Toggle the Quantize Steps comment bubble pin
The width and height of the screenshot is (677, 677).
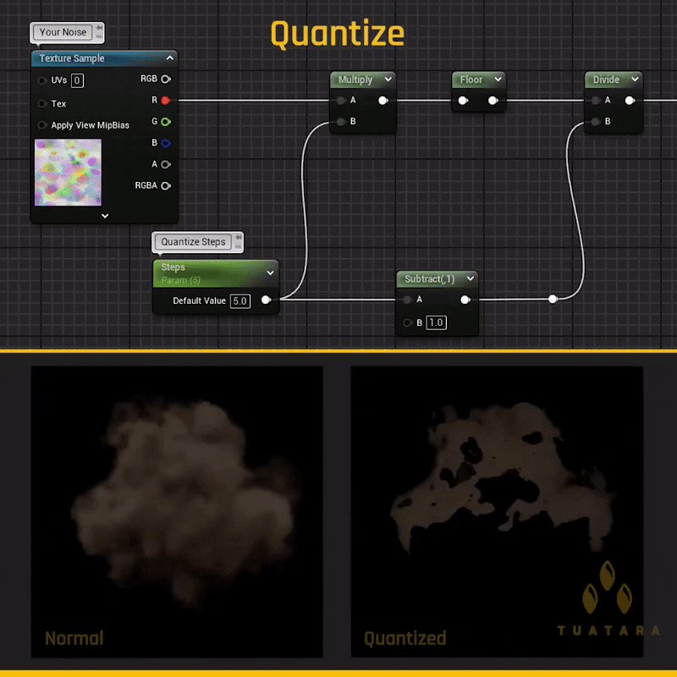point(239,238)
